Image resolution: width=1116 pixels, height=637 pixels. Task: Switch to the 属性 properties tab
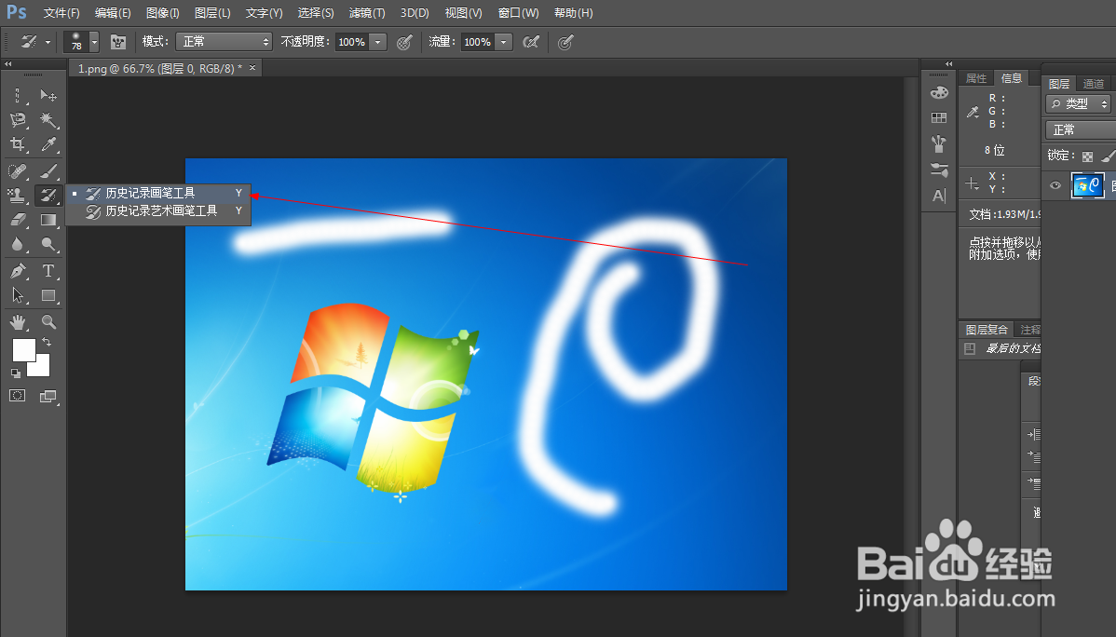[976, 78]
